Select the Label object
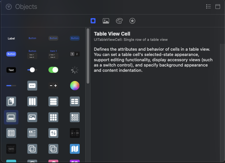The height and width of the screenshot is (163, 225). click(x=11, y=39)
